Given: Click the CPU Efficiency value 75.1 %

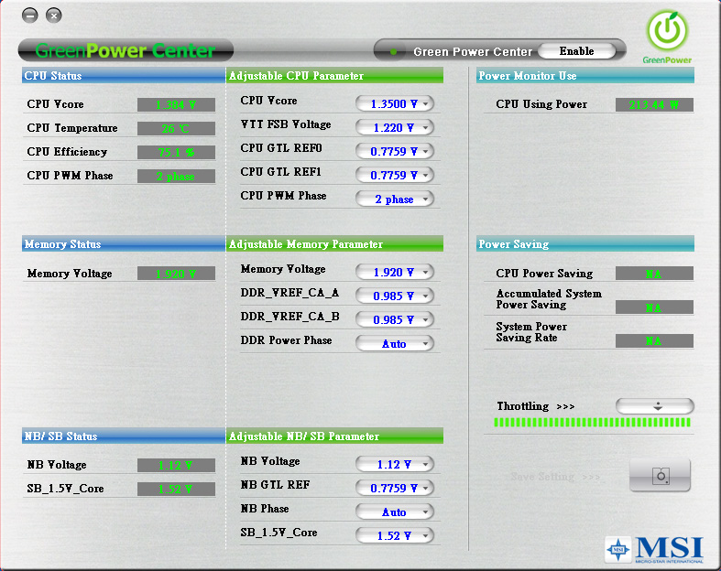Looking at the screenshot, I should click(x=176, y=153).
